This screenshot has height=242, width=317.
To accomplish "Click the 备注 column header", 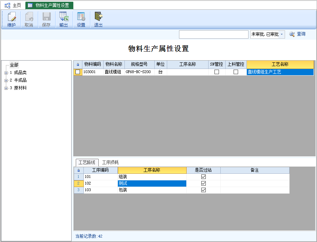I will (255, 170).
